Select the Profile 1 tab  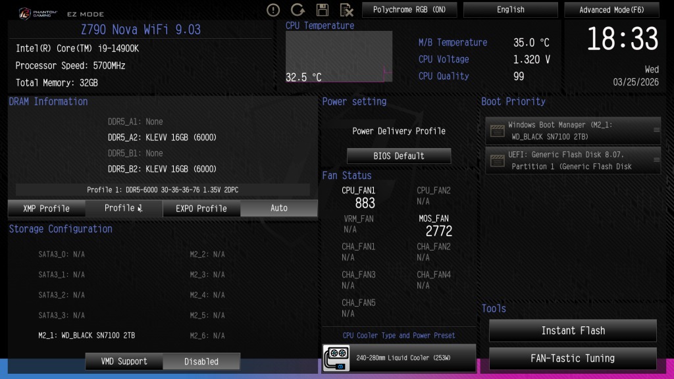click(124, 209)
